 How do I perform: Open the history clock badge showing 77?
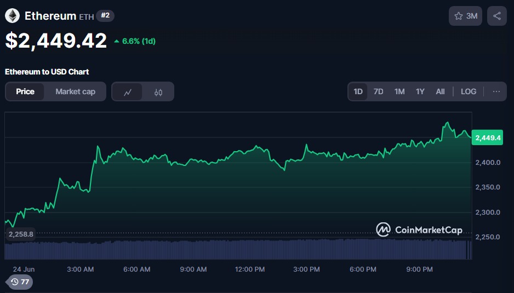[20, 281]
